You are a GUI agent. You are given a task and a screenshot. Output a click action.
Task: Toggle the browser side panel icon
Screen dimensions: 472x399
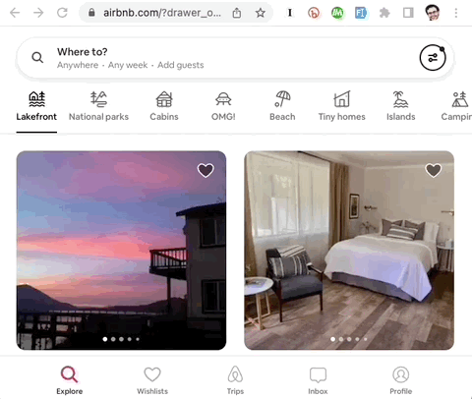tap(408, 13)
